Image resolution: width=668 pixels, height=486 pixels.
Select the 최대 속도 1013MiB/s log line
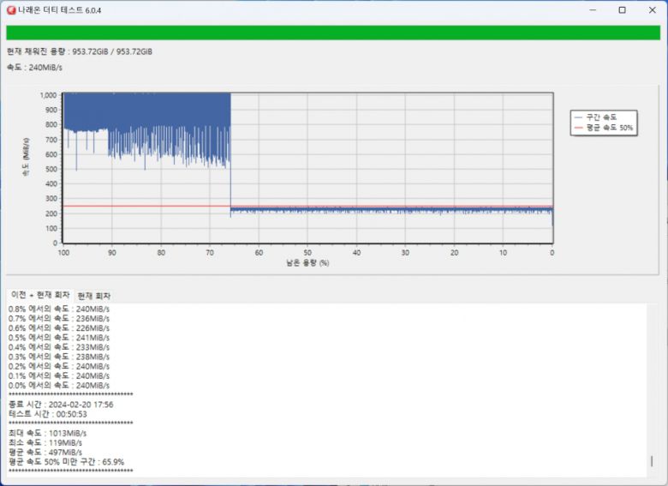tap(48, 433)
